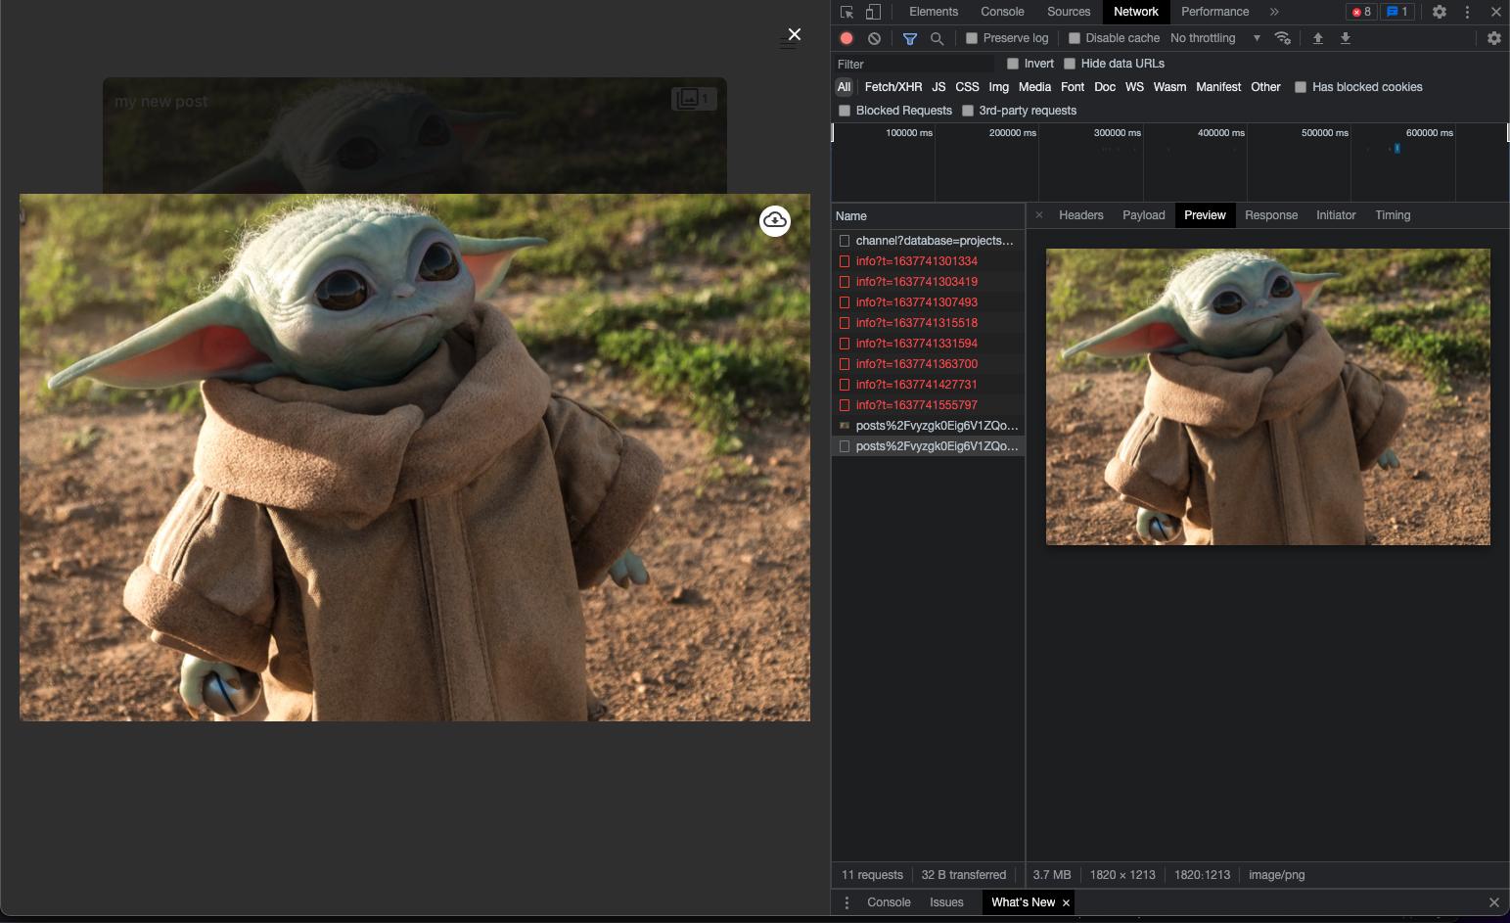Switch to the Elements tab
This screenshot has height=923, width=1510.
[x=934, y=12]
